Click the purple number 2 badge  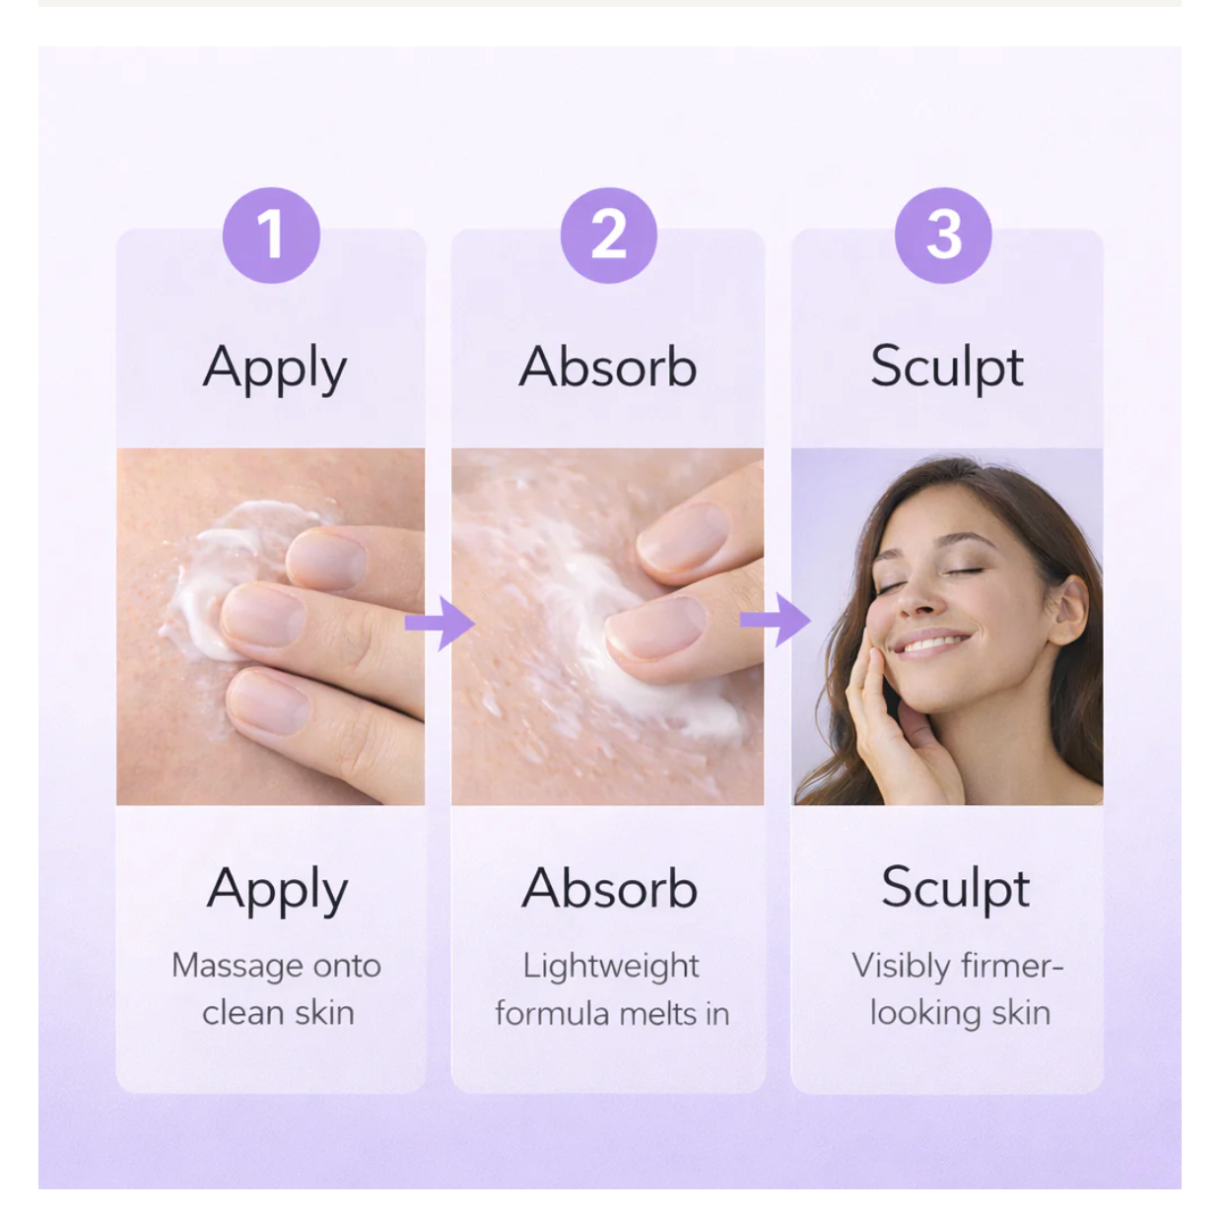point(608,236)
